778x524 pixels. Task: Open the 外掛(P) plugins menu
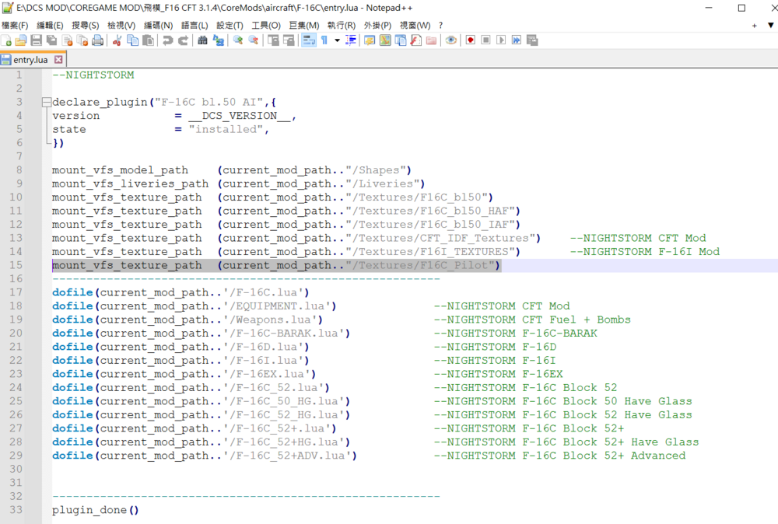point(377,26)
